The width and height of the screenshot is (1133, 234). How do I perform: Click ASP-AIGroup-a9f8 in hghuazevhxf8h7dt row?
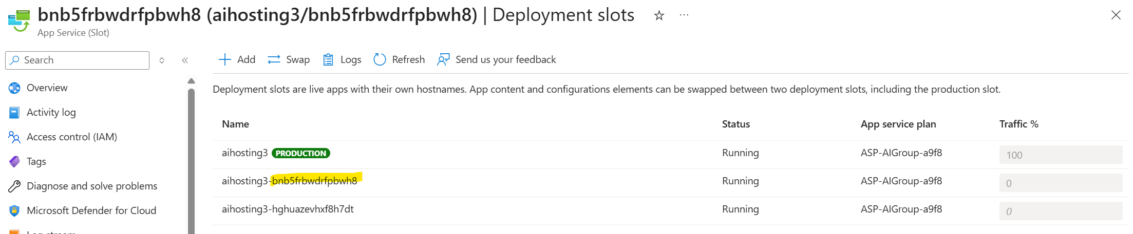pyautogui.click(x=901, y=209)
